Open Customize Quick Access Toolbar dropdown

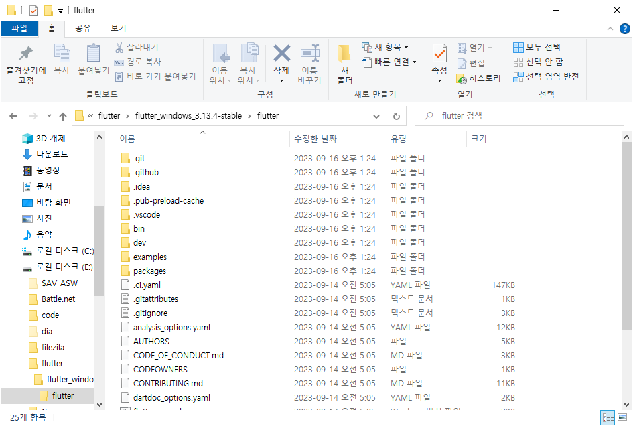60,11
